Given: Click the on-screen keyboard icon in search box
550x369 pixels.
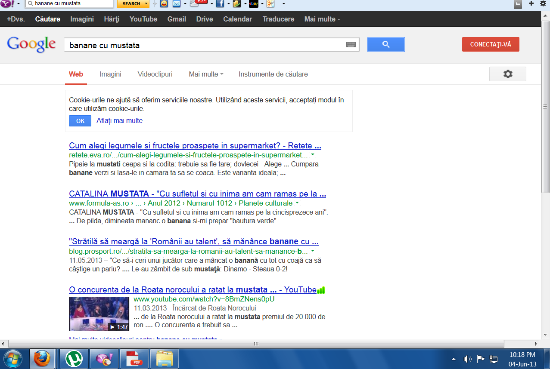Looking at the screenshot, I should coord(351,45).
